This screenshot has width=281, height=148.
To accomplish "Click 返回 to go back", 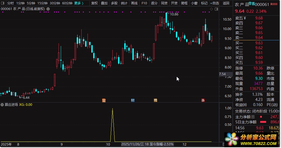I will [x=226, y=3].
